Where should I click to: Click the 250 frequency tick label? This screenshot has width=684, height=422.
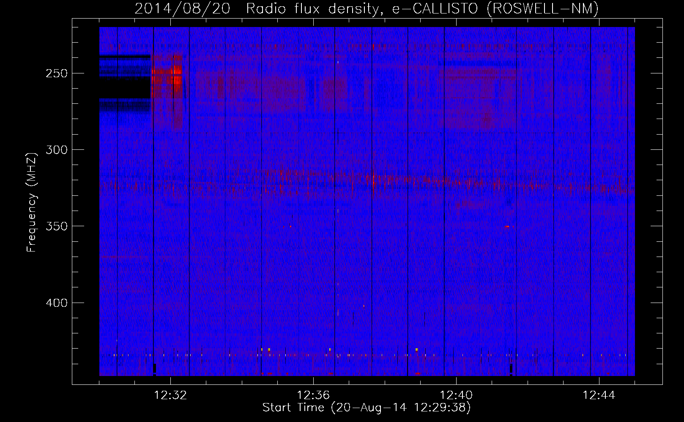point(57,73)
